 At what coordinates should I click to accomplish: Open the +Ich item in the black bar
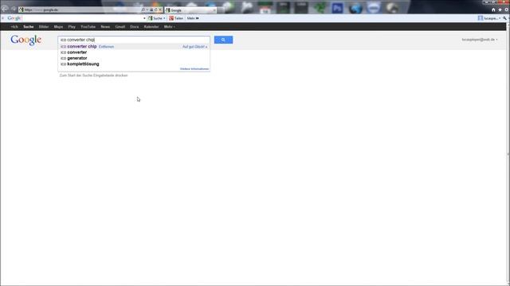coord(14,26)
